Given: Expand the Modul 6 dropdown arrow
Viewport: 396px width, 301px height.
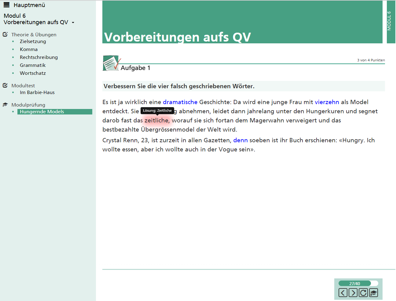Looking at the screenshot, I should [x=73, y=23].
